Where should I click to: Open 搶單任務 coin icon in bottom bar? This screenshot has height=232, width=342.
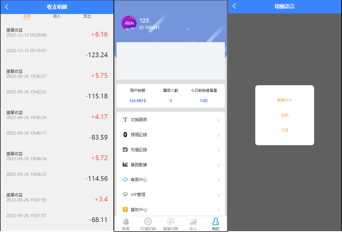pyautogui.click(x=171, y=222)
